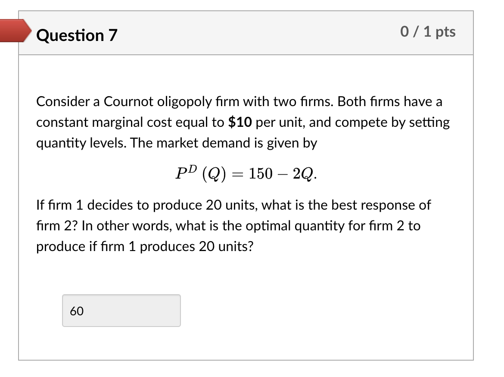Click the pts label next to the score

pos(446,31)
